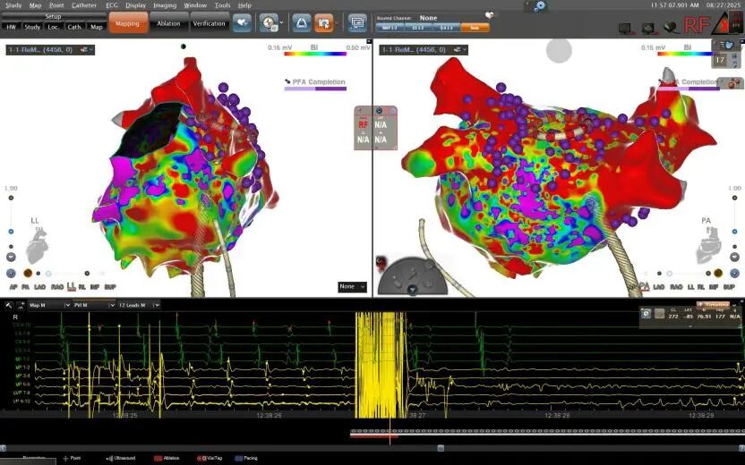Click the arch-shaped icon in the top toolbar
Screen dimensions: 745x465
tap(302, 22)
